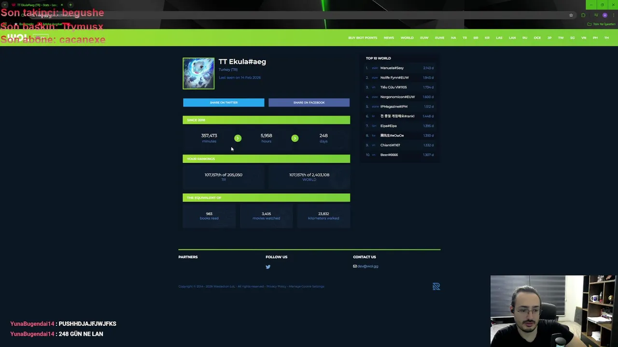
Task: Select the SG region in nav bar
Action: [x=573, y=38]
